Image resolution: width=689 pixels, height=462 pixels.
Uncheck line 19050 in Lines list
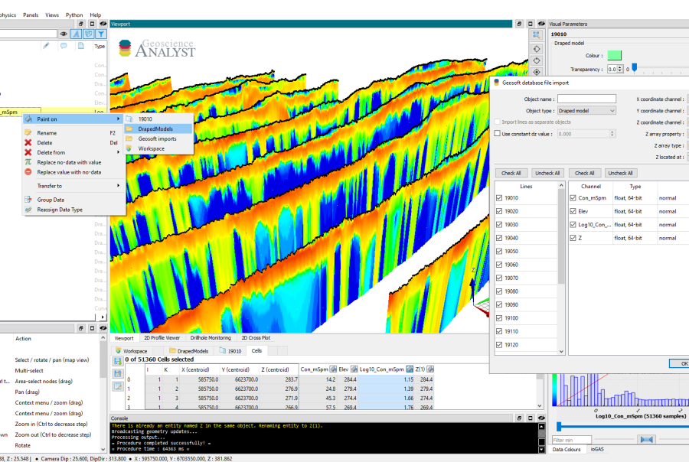point(499,251)
